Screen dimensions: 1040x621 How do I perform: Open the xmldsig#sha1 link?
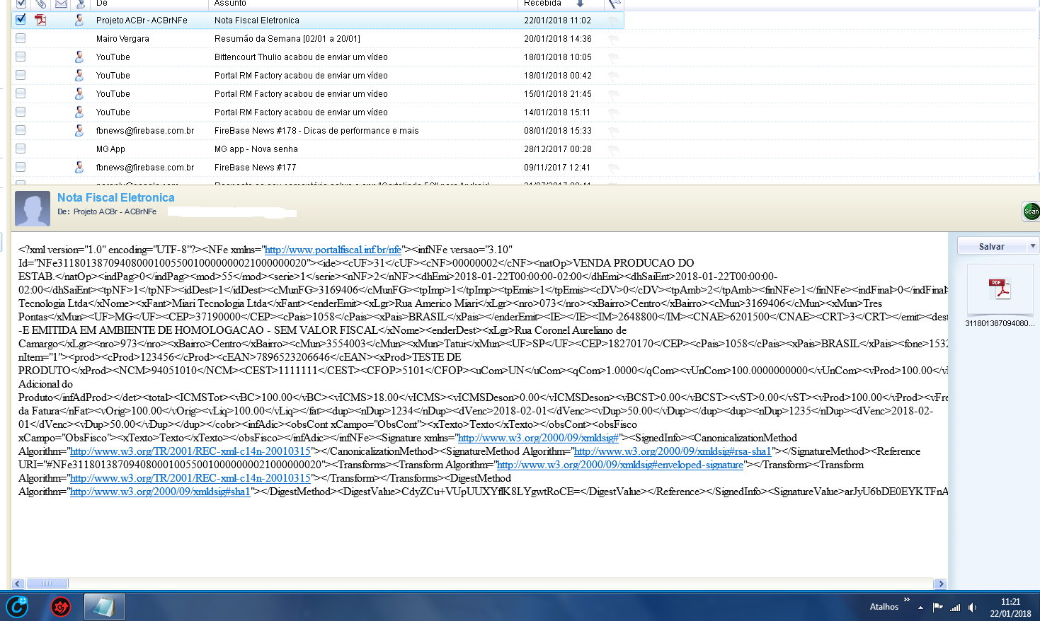(x=160, y=492)
